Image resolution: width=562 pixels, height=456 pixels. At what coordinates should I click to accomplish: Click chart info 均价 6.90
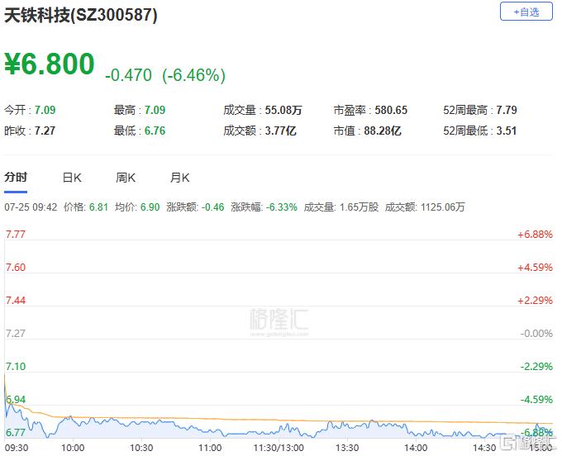(x=137, y=207)
